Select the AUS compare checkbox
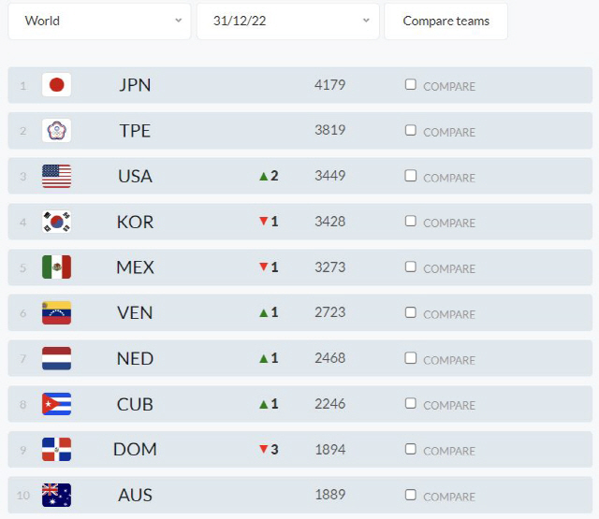599x519 pixels. (411, 495)
